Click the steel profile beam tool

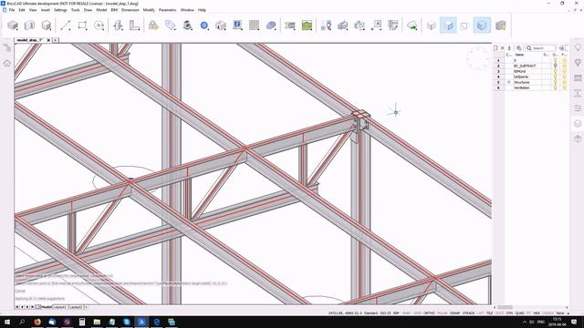tap(118, 26)
